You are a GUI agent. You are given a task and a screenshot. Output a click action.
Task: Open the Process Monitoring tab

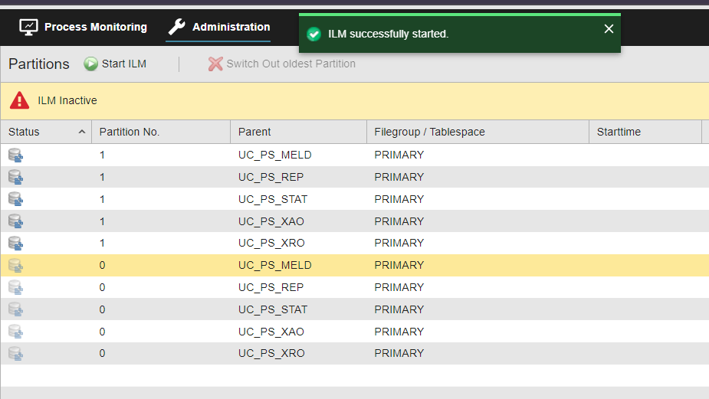(84, 27)
